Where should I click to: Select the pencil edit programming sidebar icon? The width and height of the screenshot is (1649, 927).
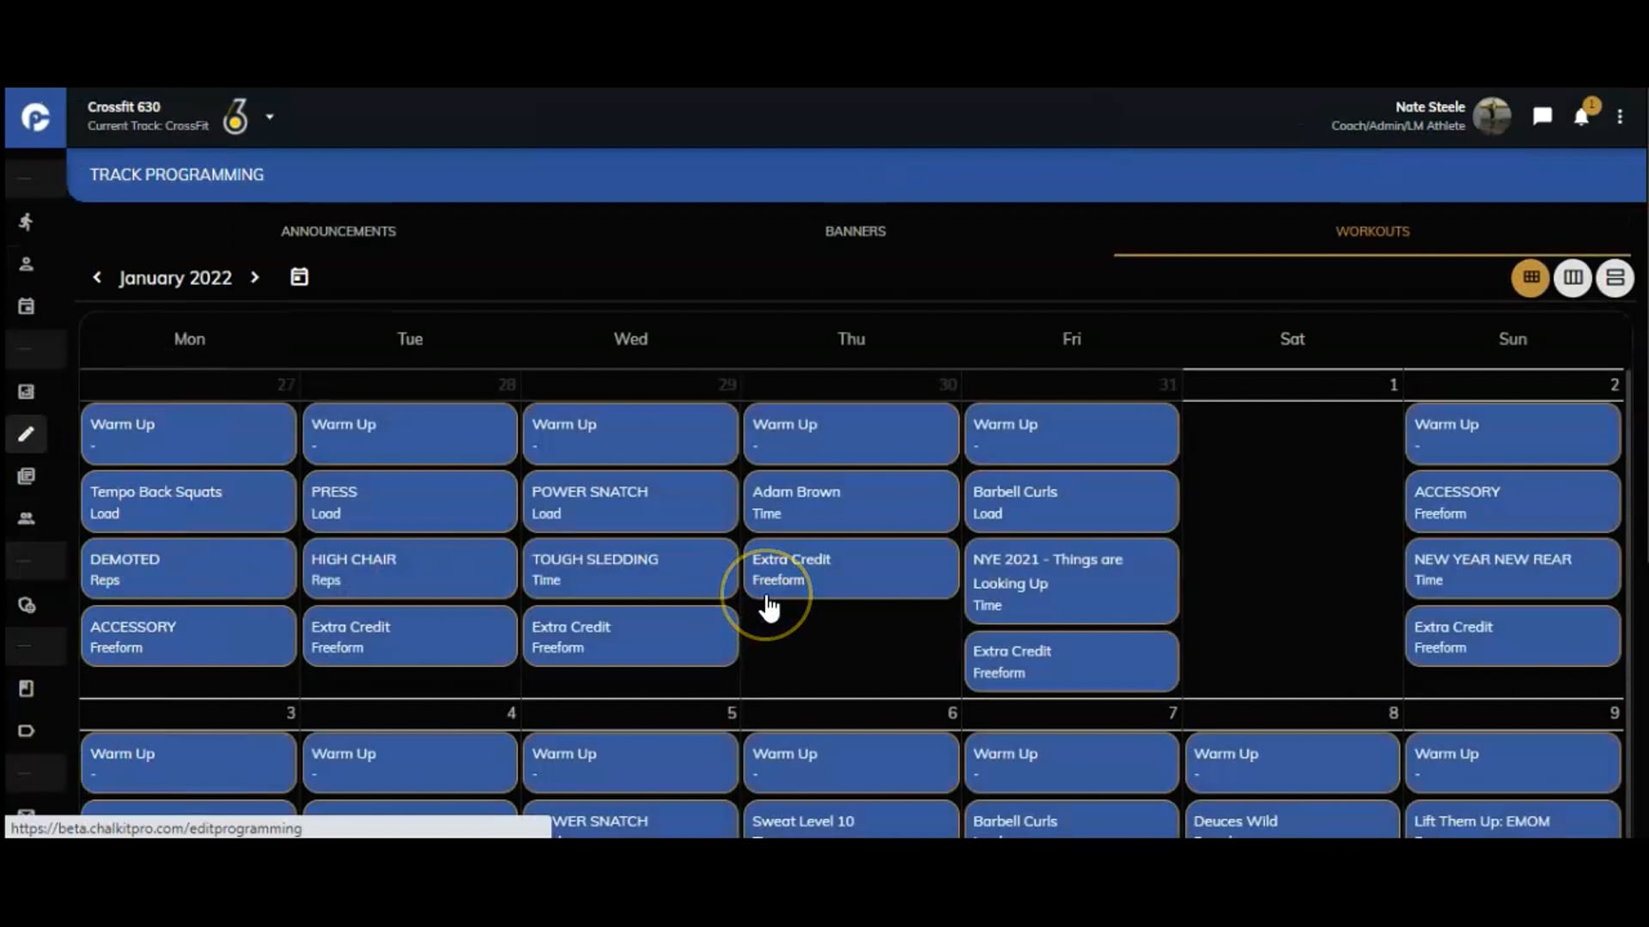(x=26, y=434)
